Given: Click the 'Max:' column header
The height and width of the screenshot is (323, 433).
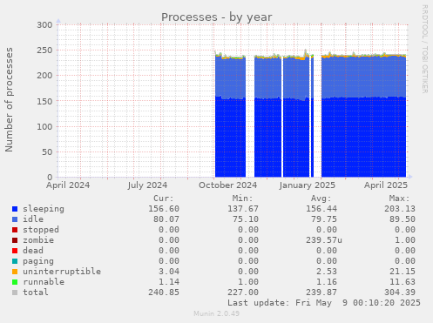Looking at the screenshot, I should (400, 199).
